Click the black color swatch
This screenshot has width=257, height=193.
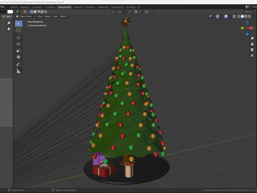click(3, 12)
